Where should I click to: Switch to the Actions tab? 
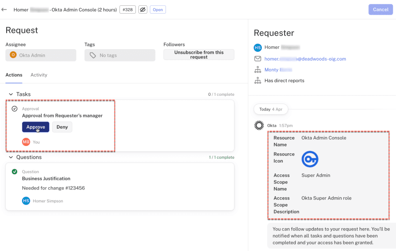[x=14, y=75]
